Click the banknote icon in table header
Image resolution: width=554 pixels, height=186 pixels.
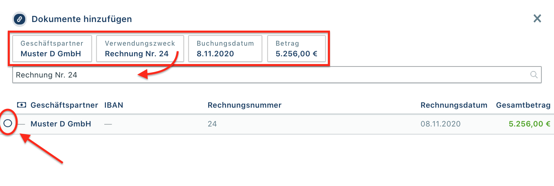(x=22, y=105)
